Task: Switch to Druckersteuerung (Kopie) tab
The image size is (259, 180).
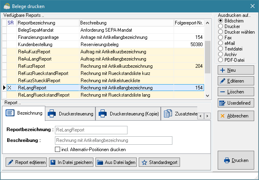Action: 128,113
